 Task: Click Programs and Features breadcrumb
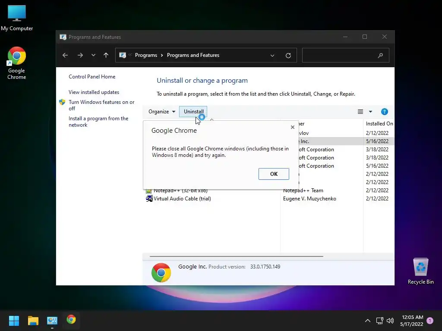point(193,55)
